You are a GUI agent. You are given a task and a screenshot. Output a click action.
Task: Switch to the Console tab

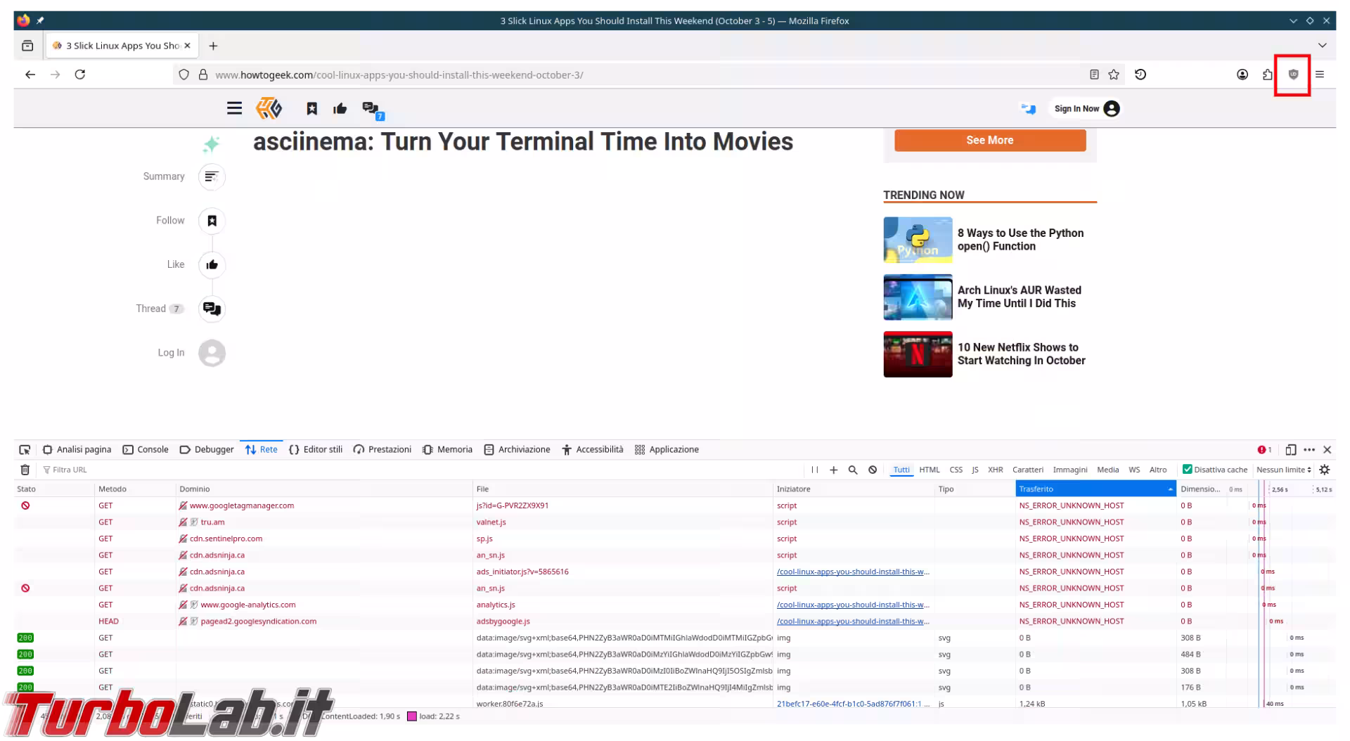[146, 450]
